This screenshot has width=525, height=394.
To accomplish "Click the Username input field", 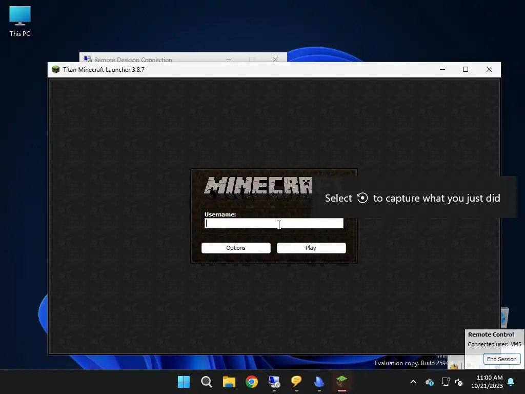I will point(274,224).
